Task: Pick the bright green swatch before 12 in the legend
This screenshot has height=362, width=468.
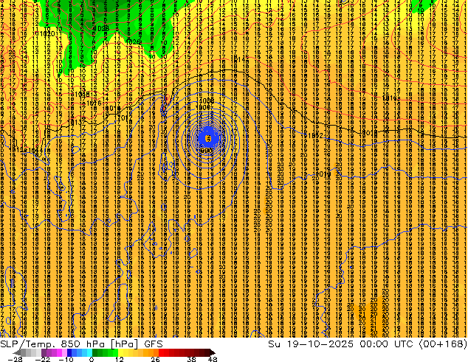Action: coord(115,352)
